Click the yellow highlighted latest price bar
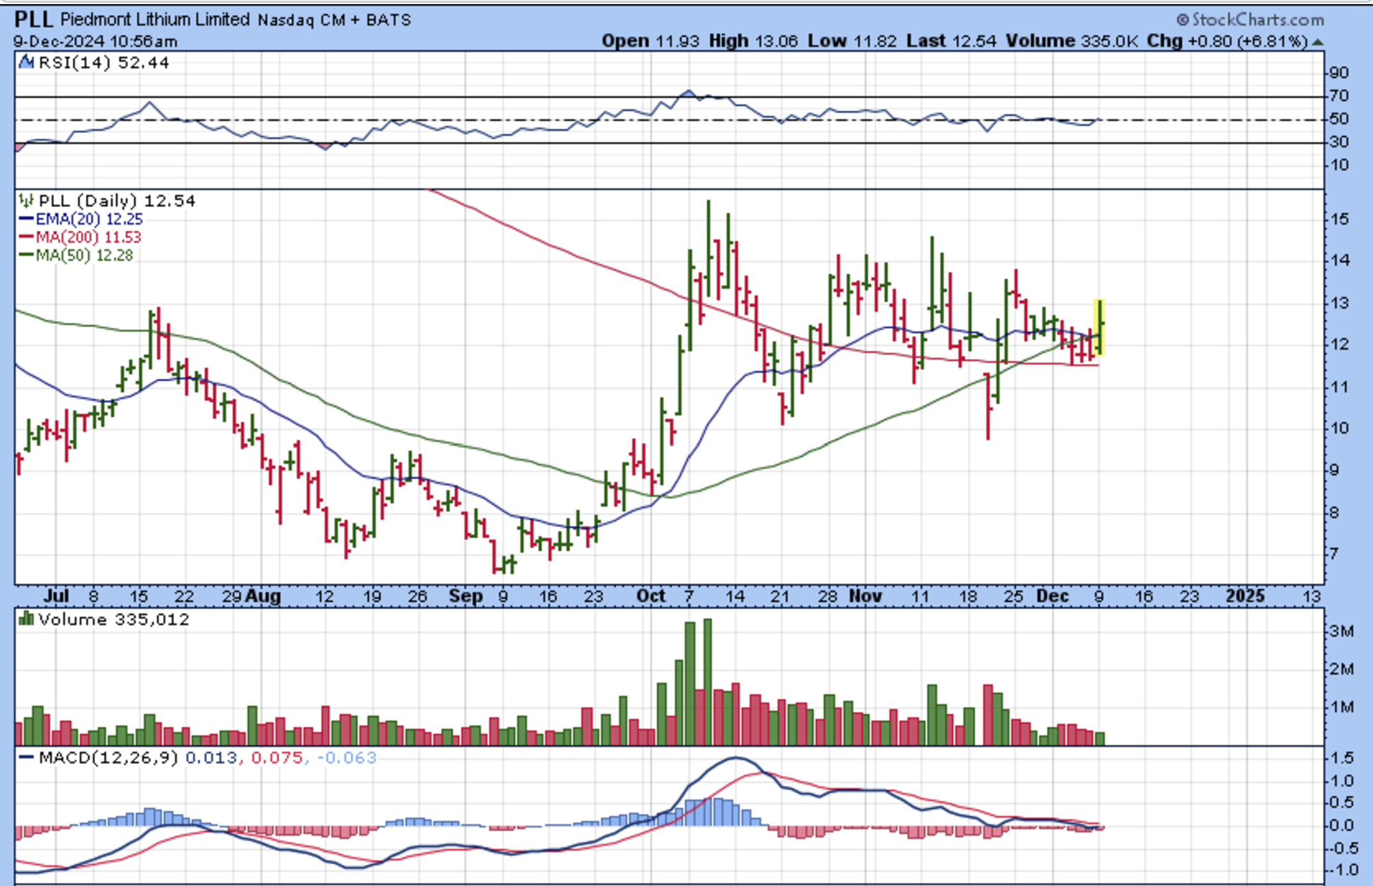 coord(1099,328)
